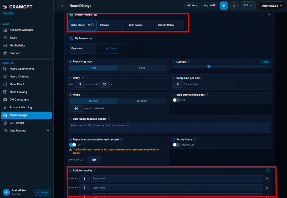Viewport: 287px width, 198px height.
Task: Expand the Data Parsing submenu chevron
Action: click(x=48, y=131)
